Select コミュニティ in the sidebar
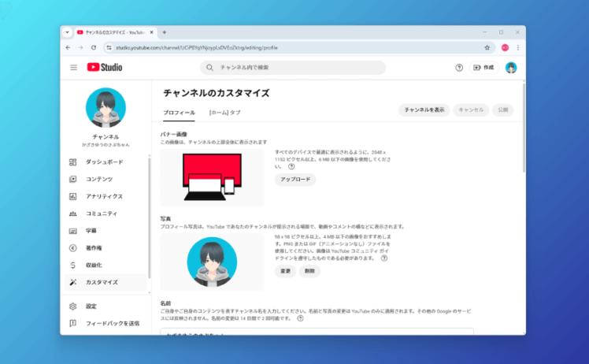589x364 pixels. (102, 214)
